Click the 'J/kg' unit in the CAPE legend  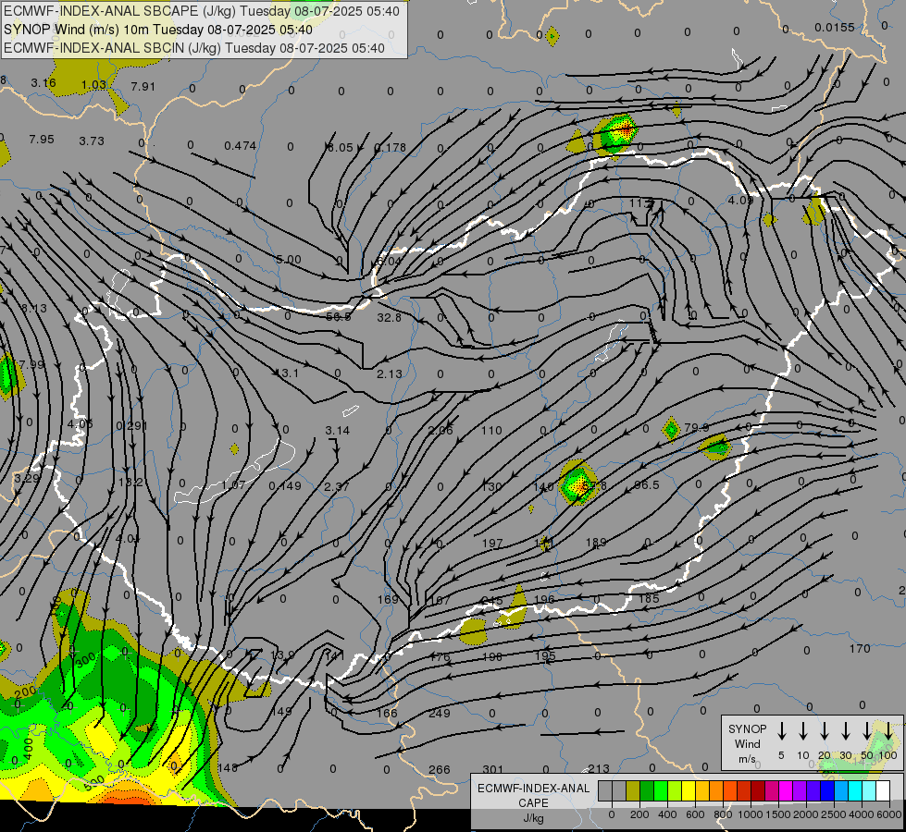[x=533, y=818]
